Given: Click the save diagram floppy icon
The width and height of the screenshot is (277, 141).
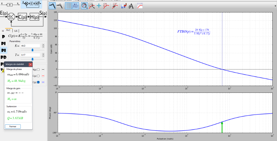Looking at the screenshot, I should tap(124, 6).
